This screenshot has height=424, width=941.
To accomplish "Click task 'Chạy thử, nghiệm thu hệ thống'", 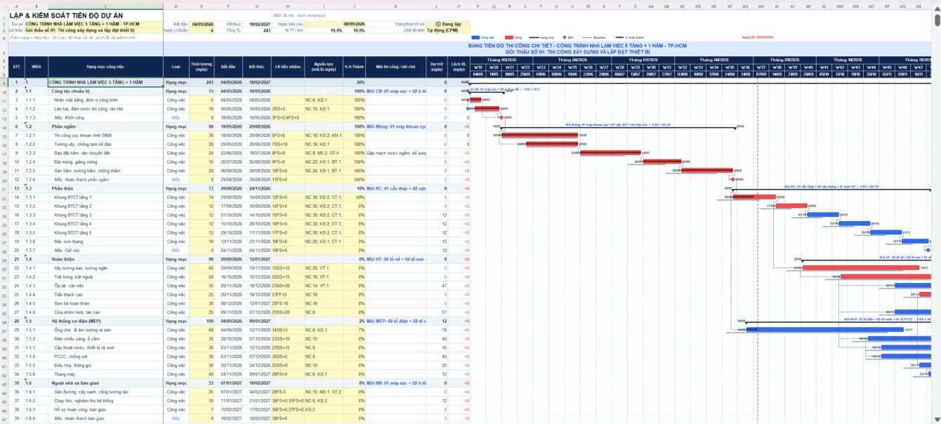I will [x=84, y=401].
